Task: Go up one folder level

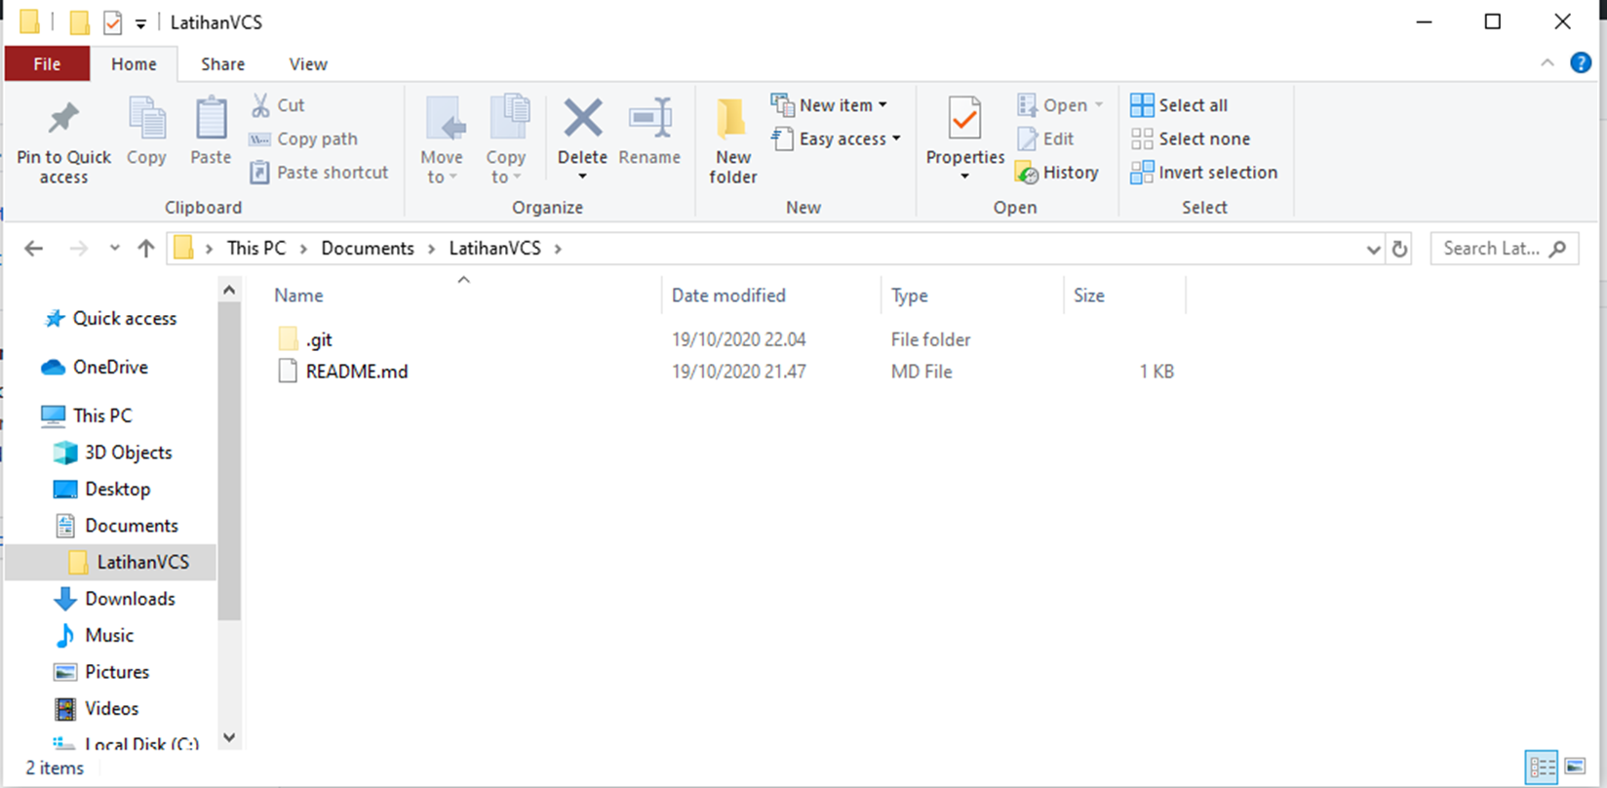Action: [146, 249]
